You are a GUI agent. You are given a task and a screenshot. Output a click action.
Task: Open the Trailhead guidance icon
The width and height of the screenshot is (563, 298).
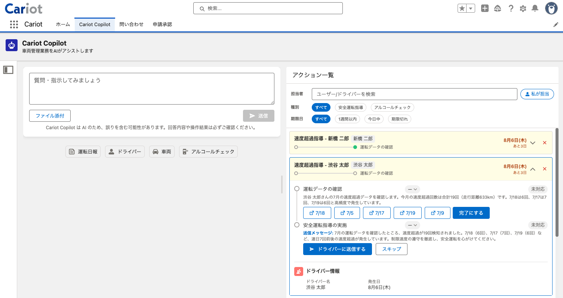tap(498, 8)
